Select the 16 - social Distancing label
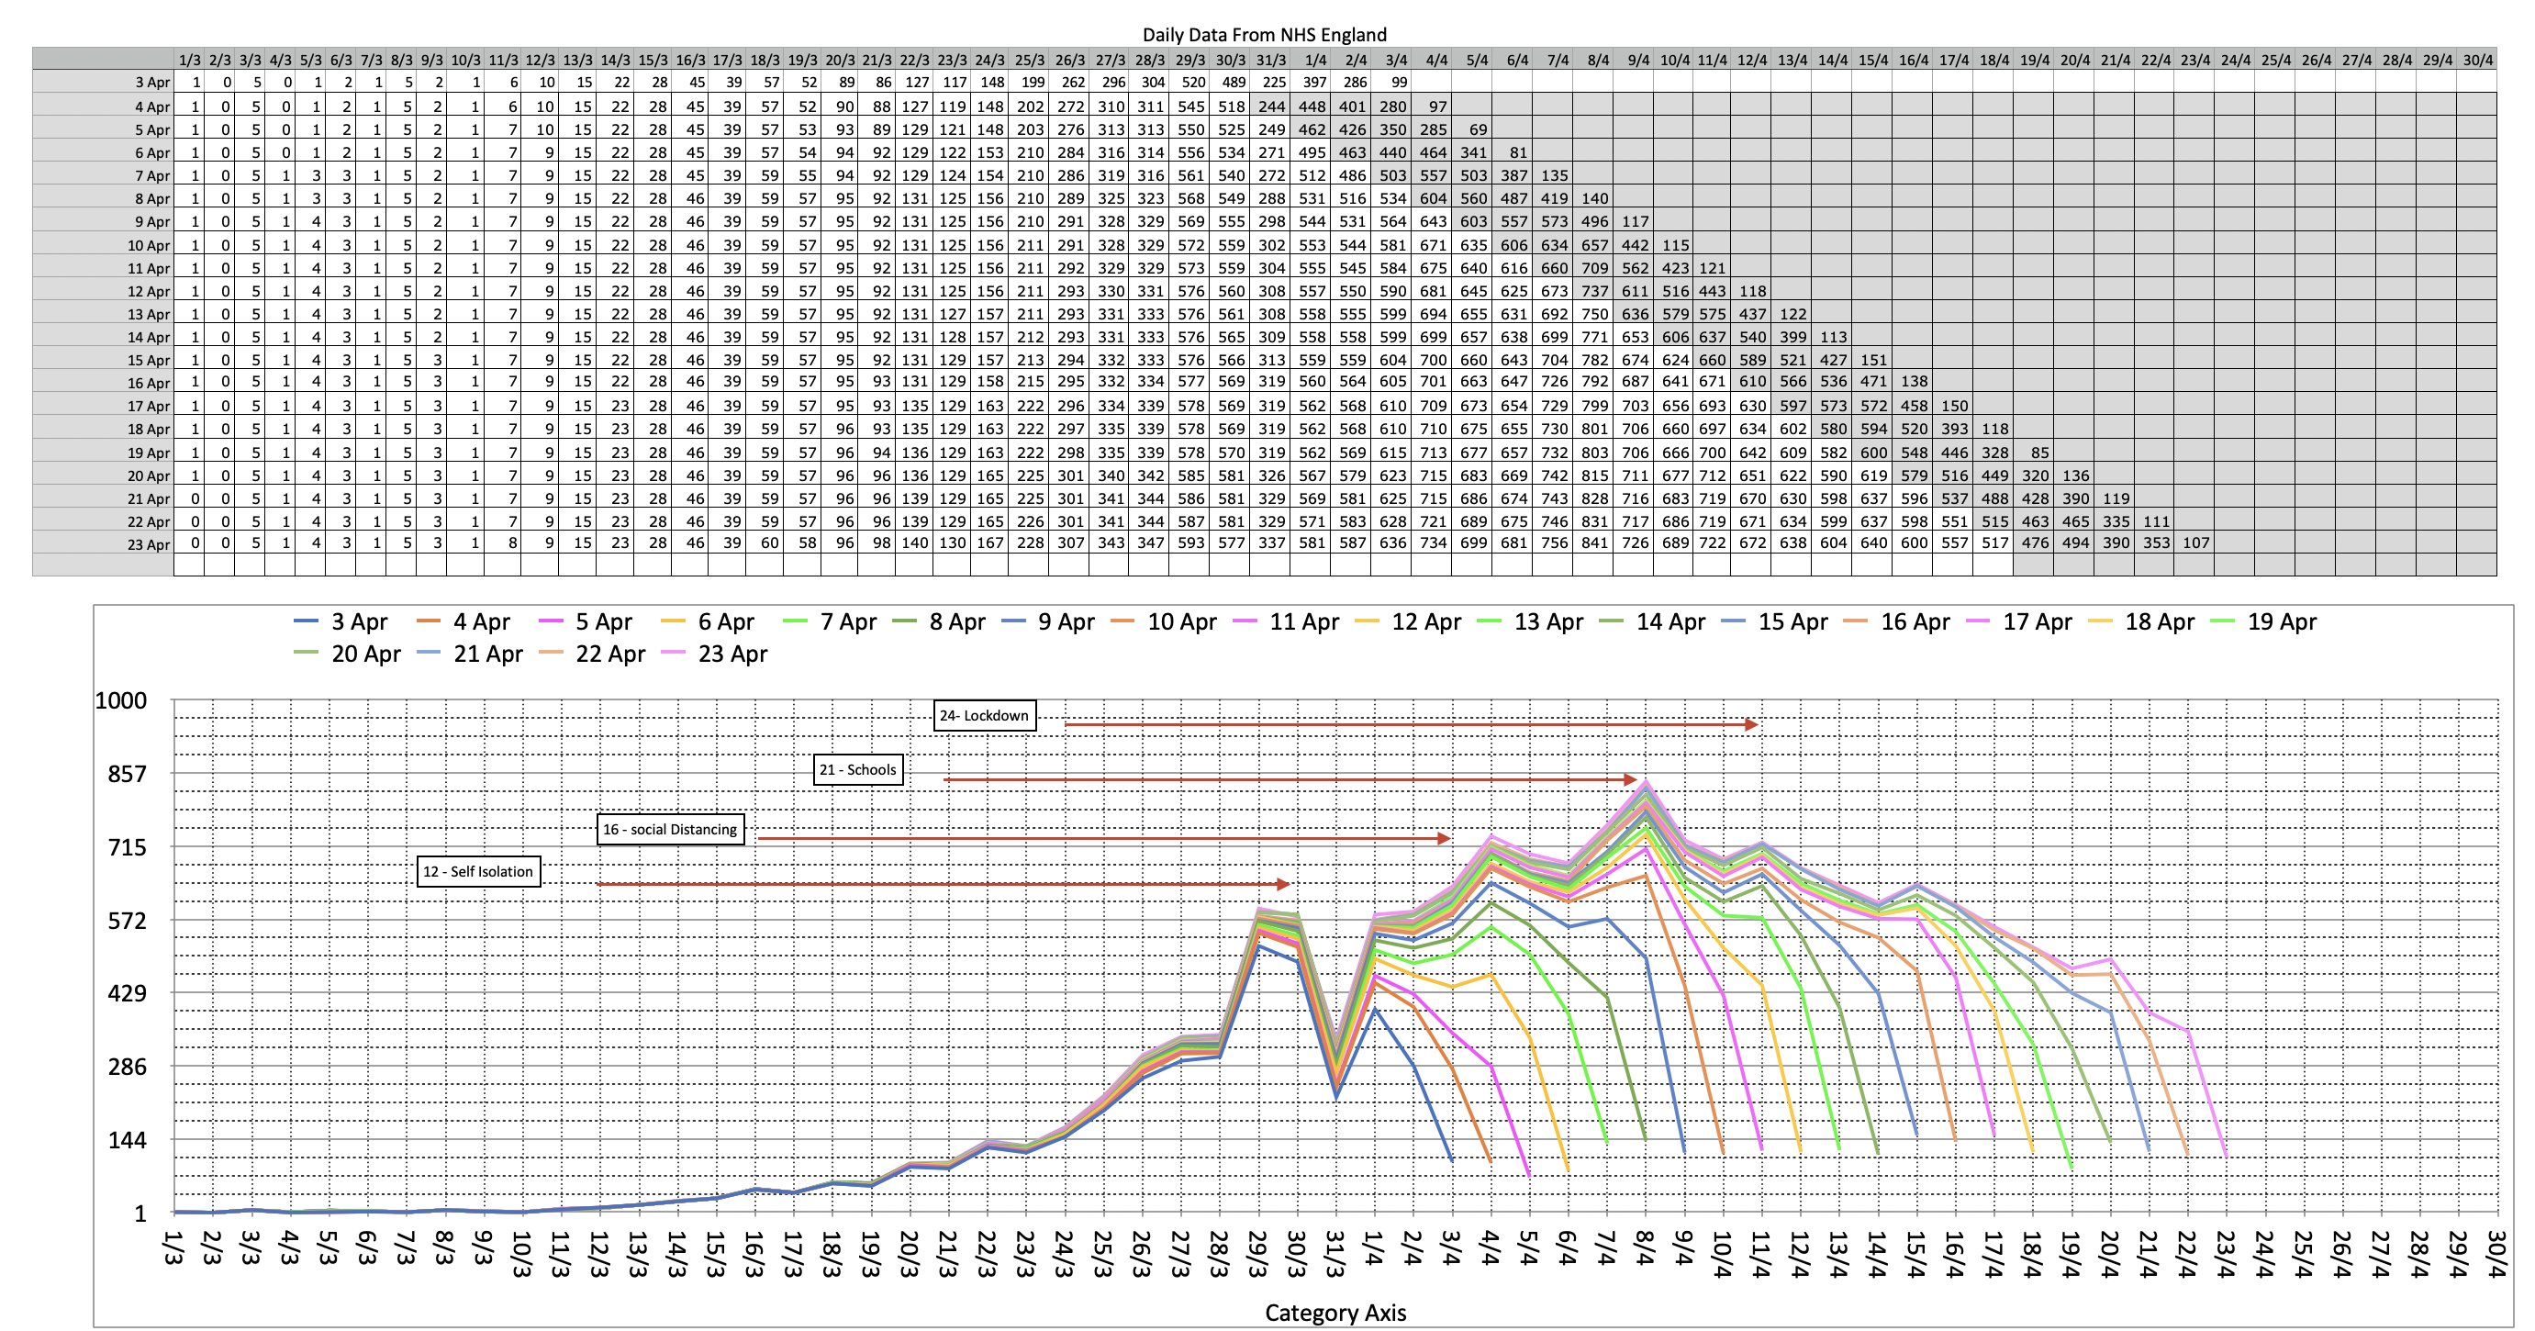This screenshot has height=1331, width=2535. [x=670, y=830]
